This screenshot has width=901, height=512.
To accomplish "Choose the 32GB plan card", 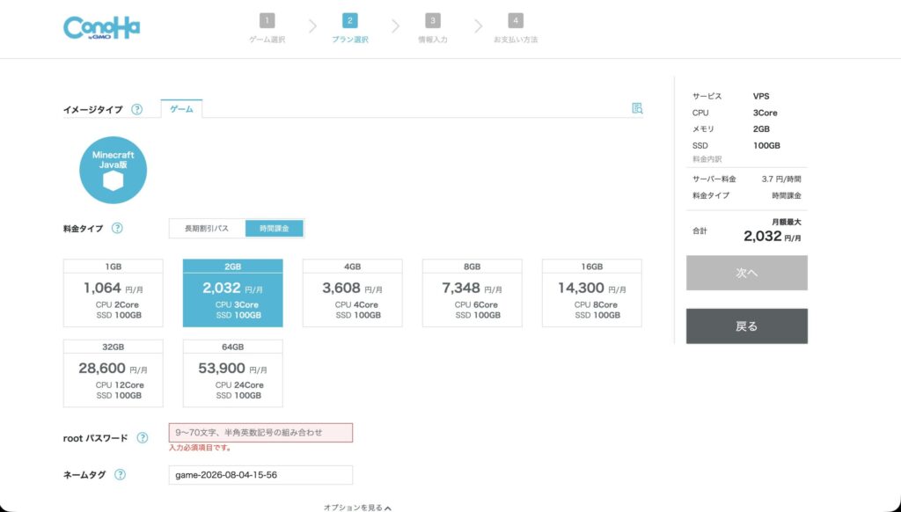I will (114, 374).
